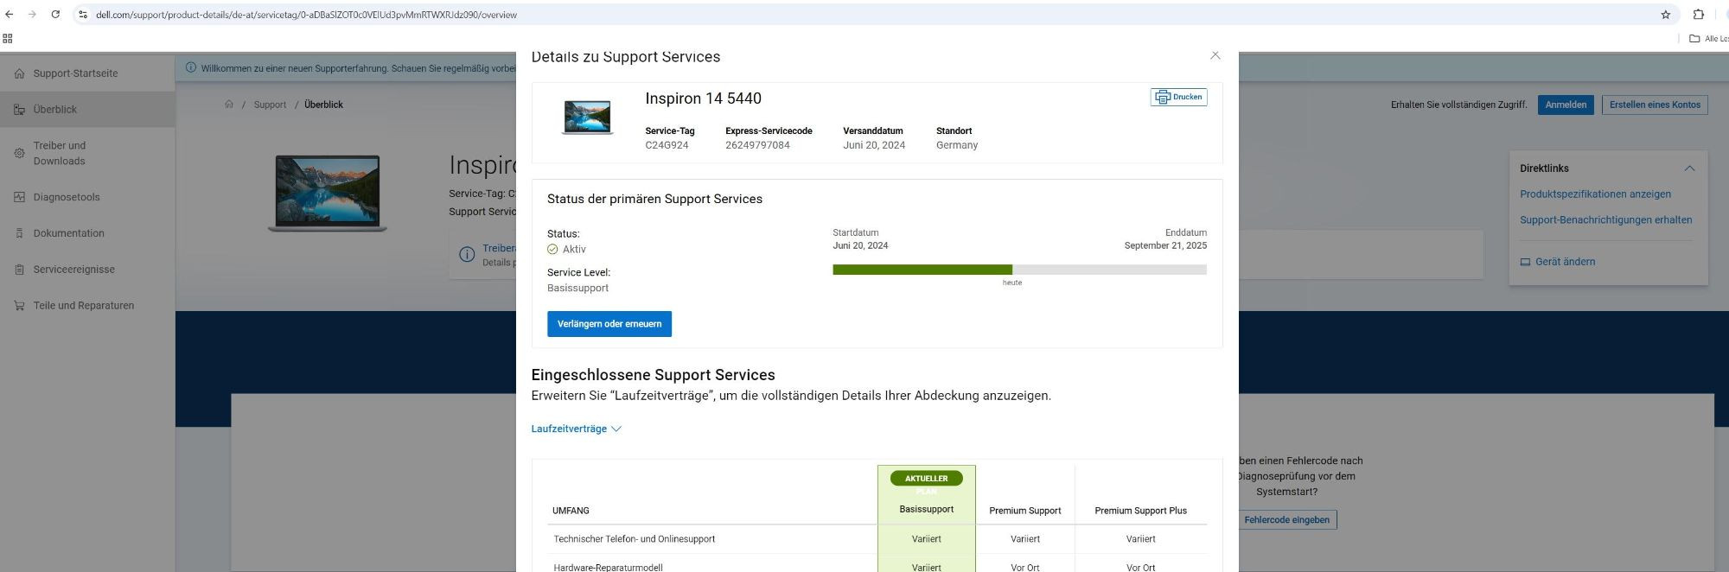Click the Startdatum value 'Juni 20, 2024'
Image resolution: width=1729 pixels, height=572 pixels.
click(860, 246)
